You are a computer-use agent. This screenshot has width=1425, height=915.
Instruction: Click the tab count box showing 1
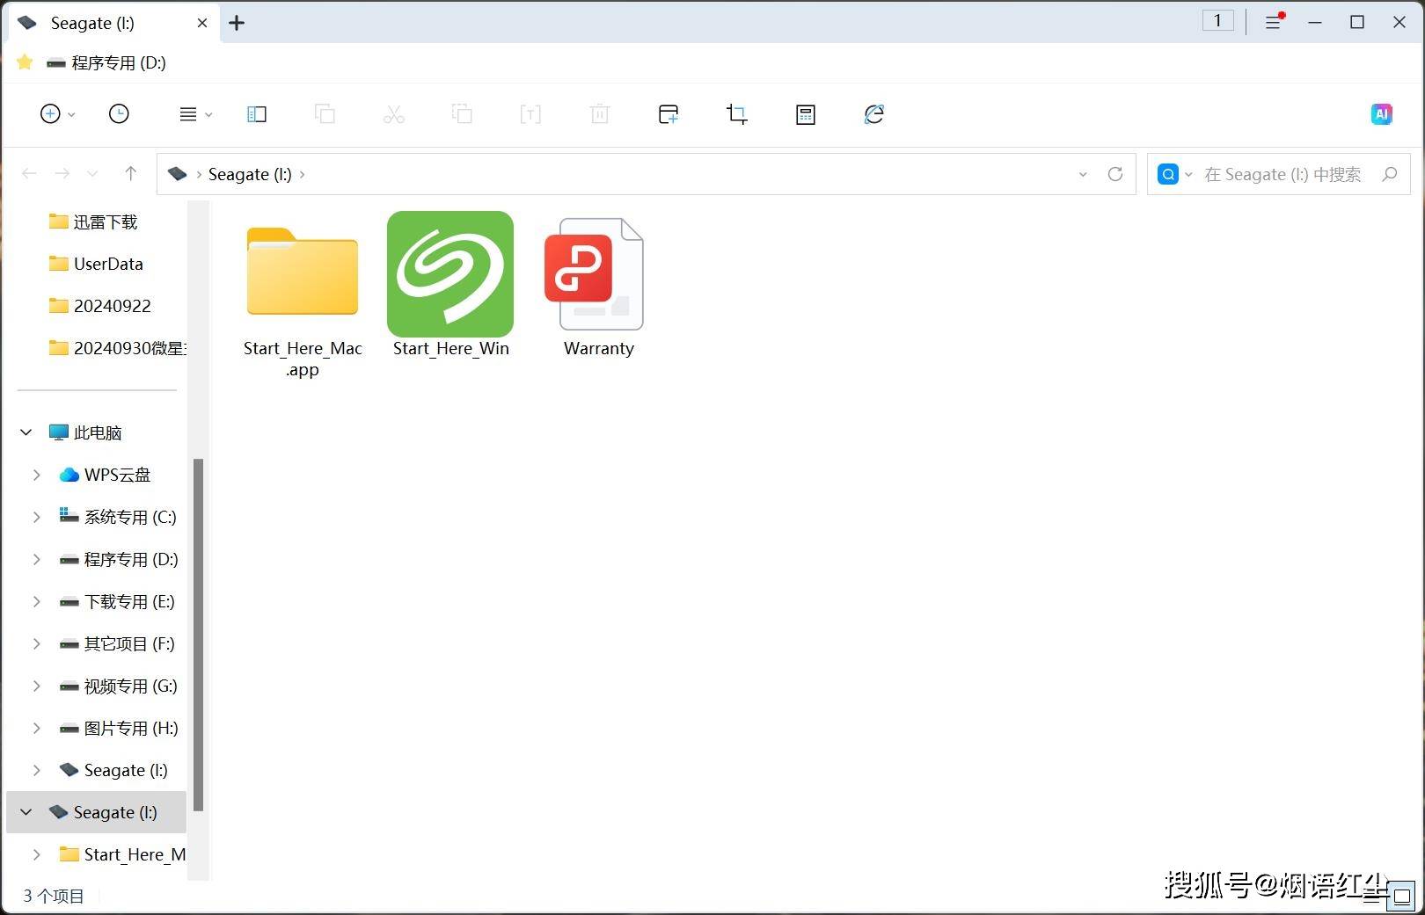1218,21
